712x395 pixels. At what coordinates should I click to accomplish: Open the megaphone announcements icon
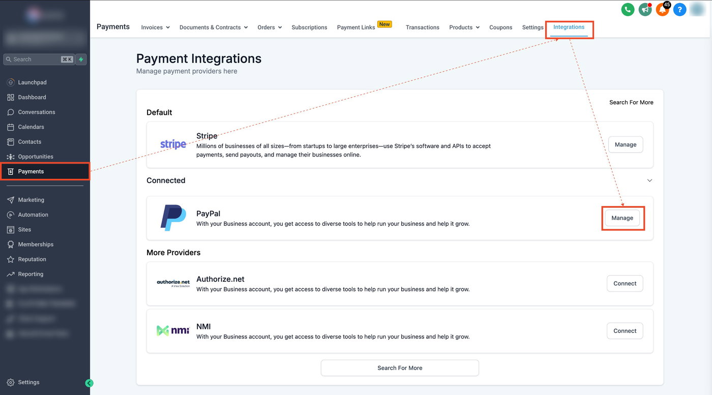645,9
